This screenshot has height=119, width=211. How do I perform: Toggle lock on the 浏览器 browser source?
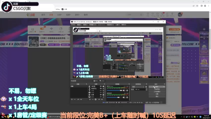pos(103,86)
